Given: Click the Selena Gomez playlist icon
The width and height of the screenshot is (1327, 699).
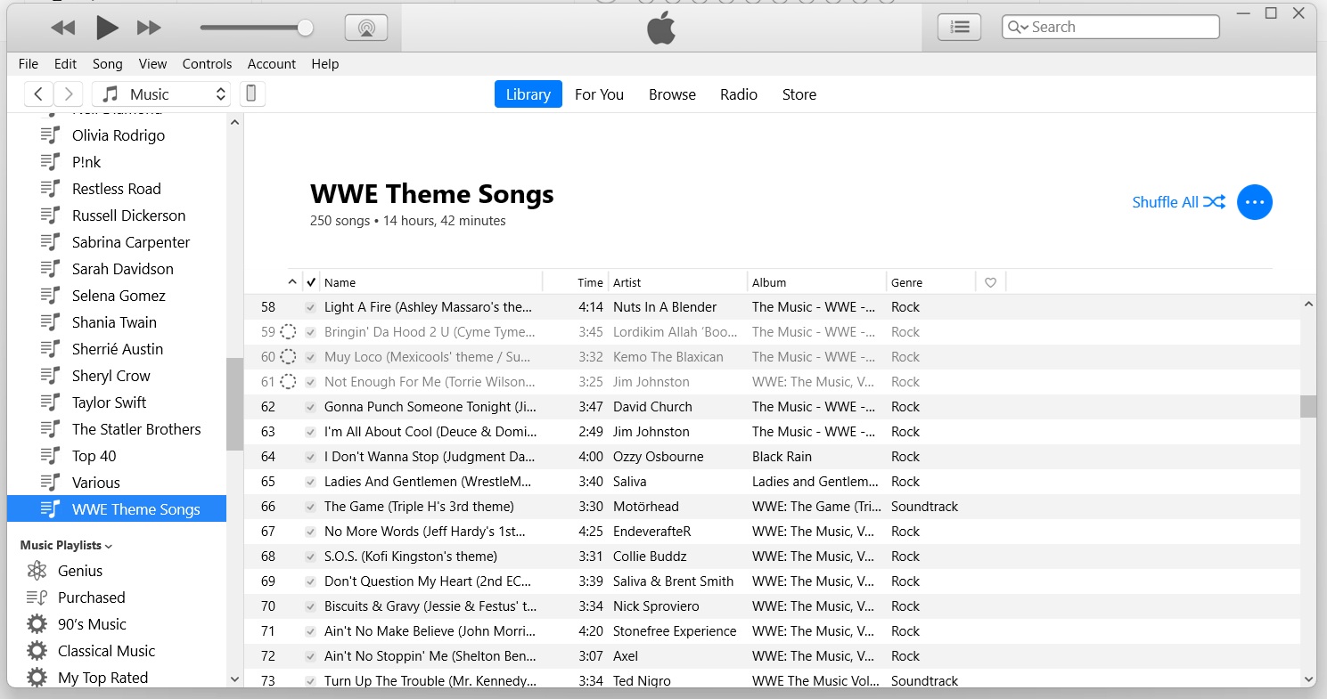Looking at the screenshot, I should [51, 296].
